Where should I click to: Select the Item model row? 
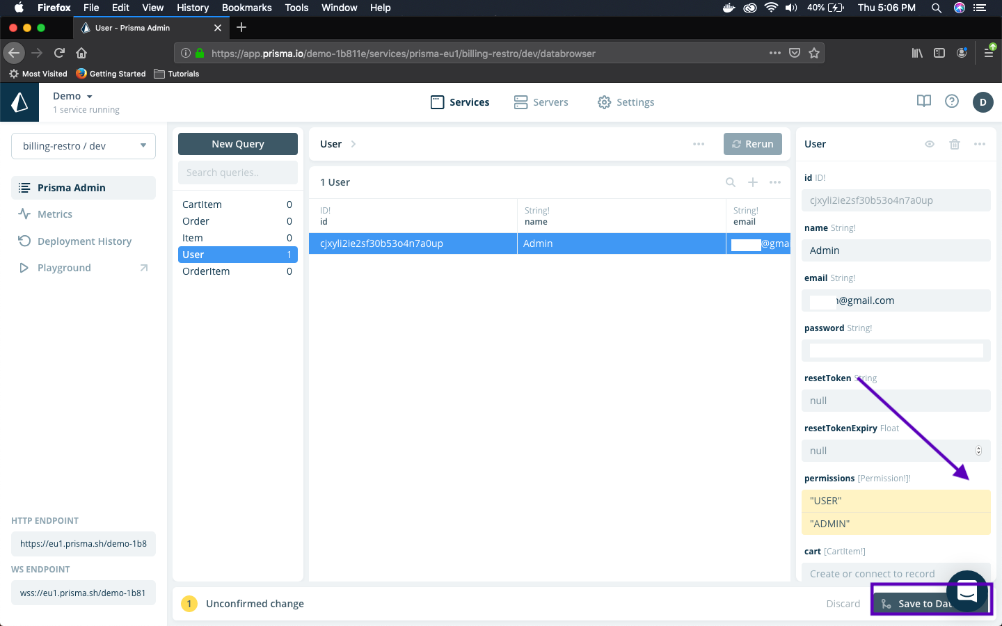click(238, 238)
